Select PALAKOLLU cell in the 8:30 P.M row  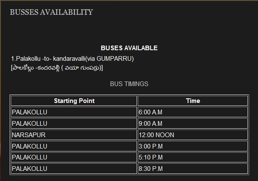point(74,168)
